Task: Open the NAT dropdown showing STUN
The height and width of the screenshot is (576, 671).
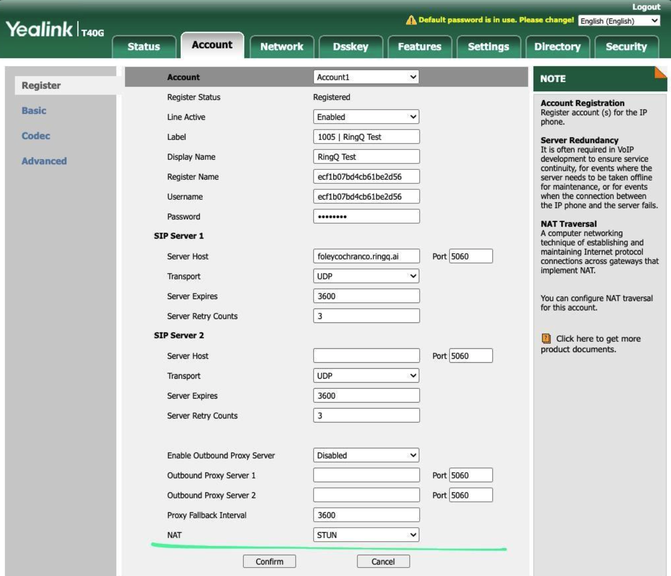Action: click(366, 535)
